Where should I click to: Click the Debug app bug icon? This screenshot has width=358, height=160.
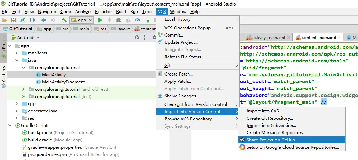coord(119,20)
